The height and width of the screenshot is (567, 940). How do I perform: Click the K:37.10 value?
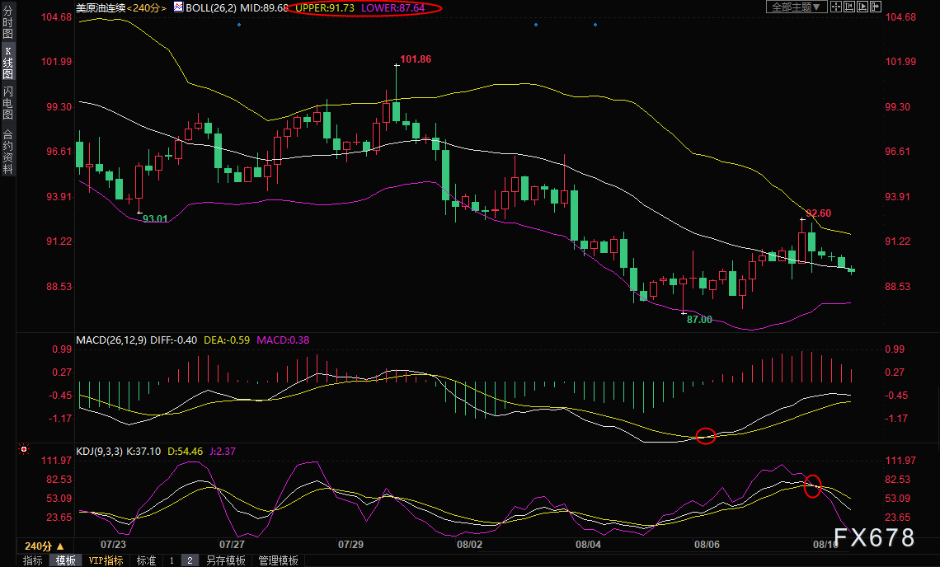[x=143, y=452]
